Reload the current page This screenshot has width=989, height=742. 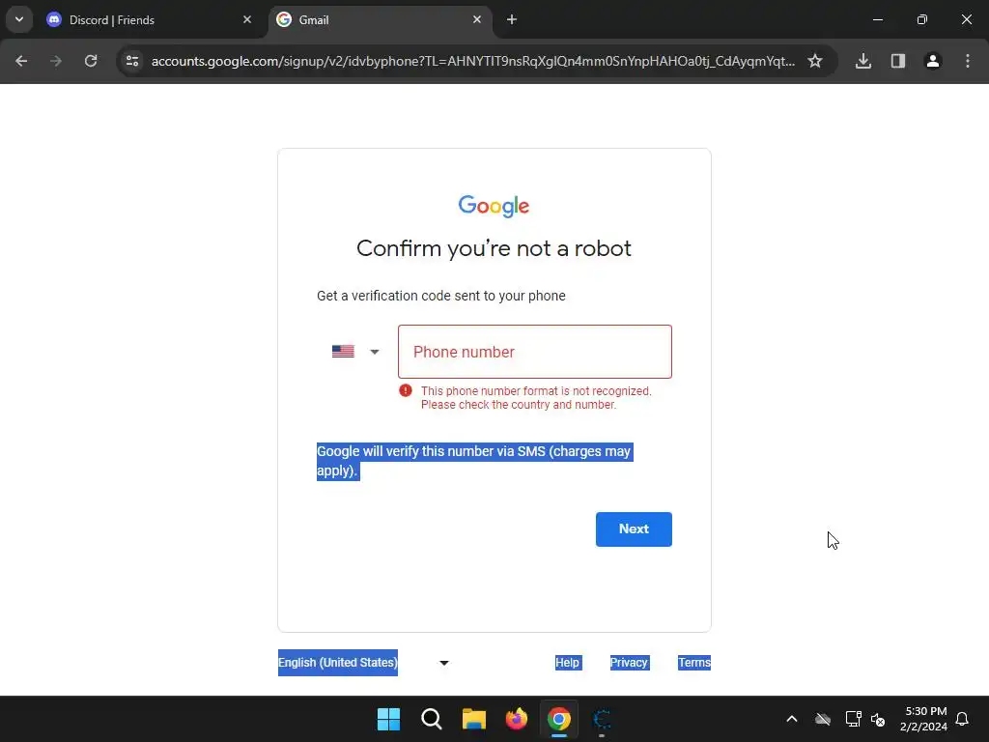[91, 61]
